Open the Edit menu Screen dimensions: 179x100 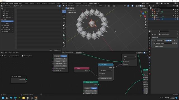(7, 3)
